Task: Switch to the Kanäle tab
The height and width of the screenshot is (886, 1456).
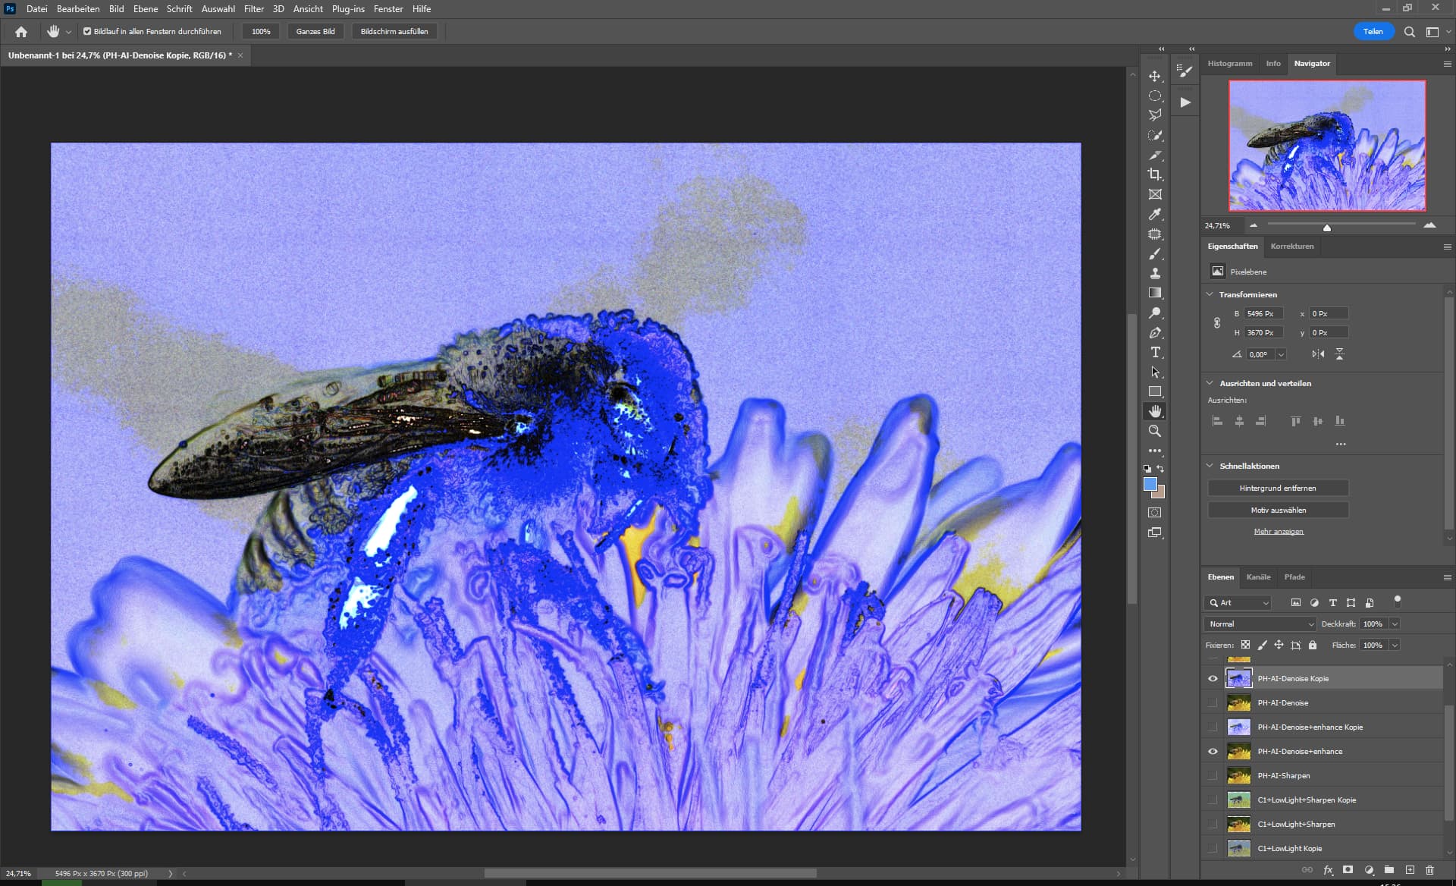Action: tap(1257, 577)
